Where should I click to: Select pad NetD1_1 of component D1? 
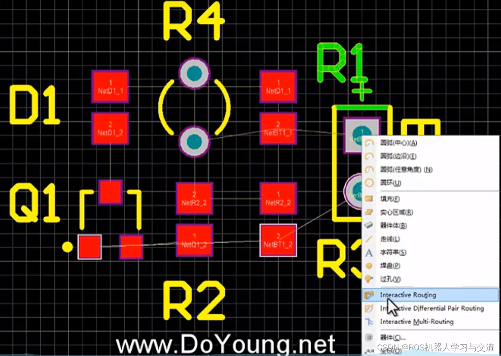pyautogui.click(x=110, y=86)
